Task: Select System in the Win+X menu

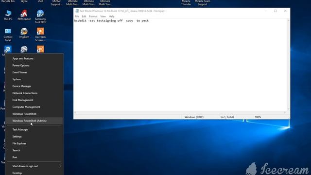Action: [x=34, y=79]
